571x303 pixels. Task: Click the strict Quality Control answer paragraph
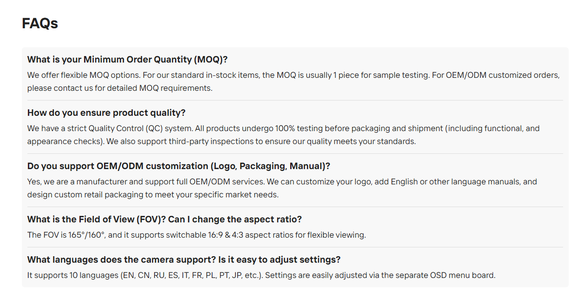pyautogui.click(x=283, y=135)
